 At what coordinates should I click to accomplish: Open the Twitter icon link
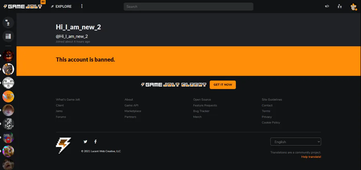(85, 141)
